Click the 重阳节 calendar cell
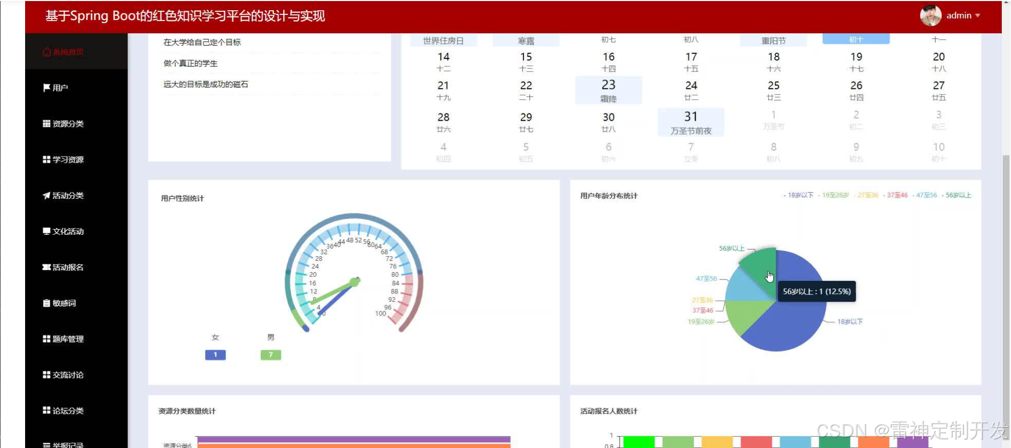This screenshot has height=448, width=1011. coord(773,40)
